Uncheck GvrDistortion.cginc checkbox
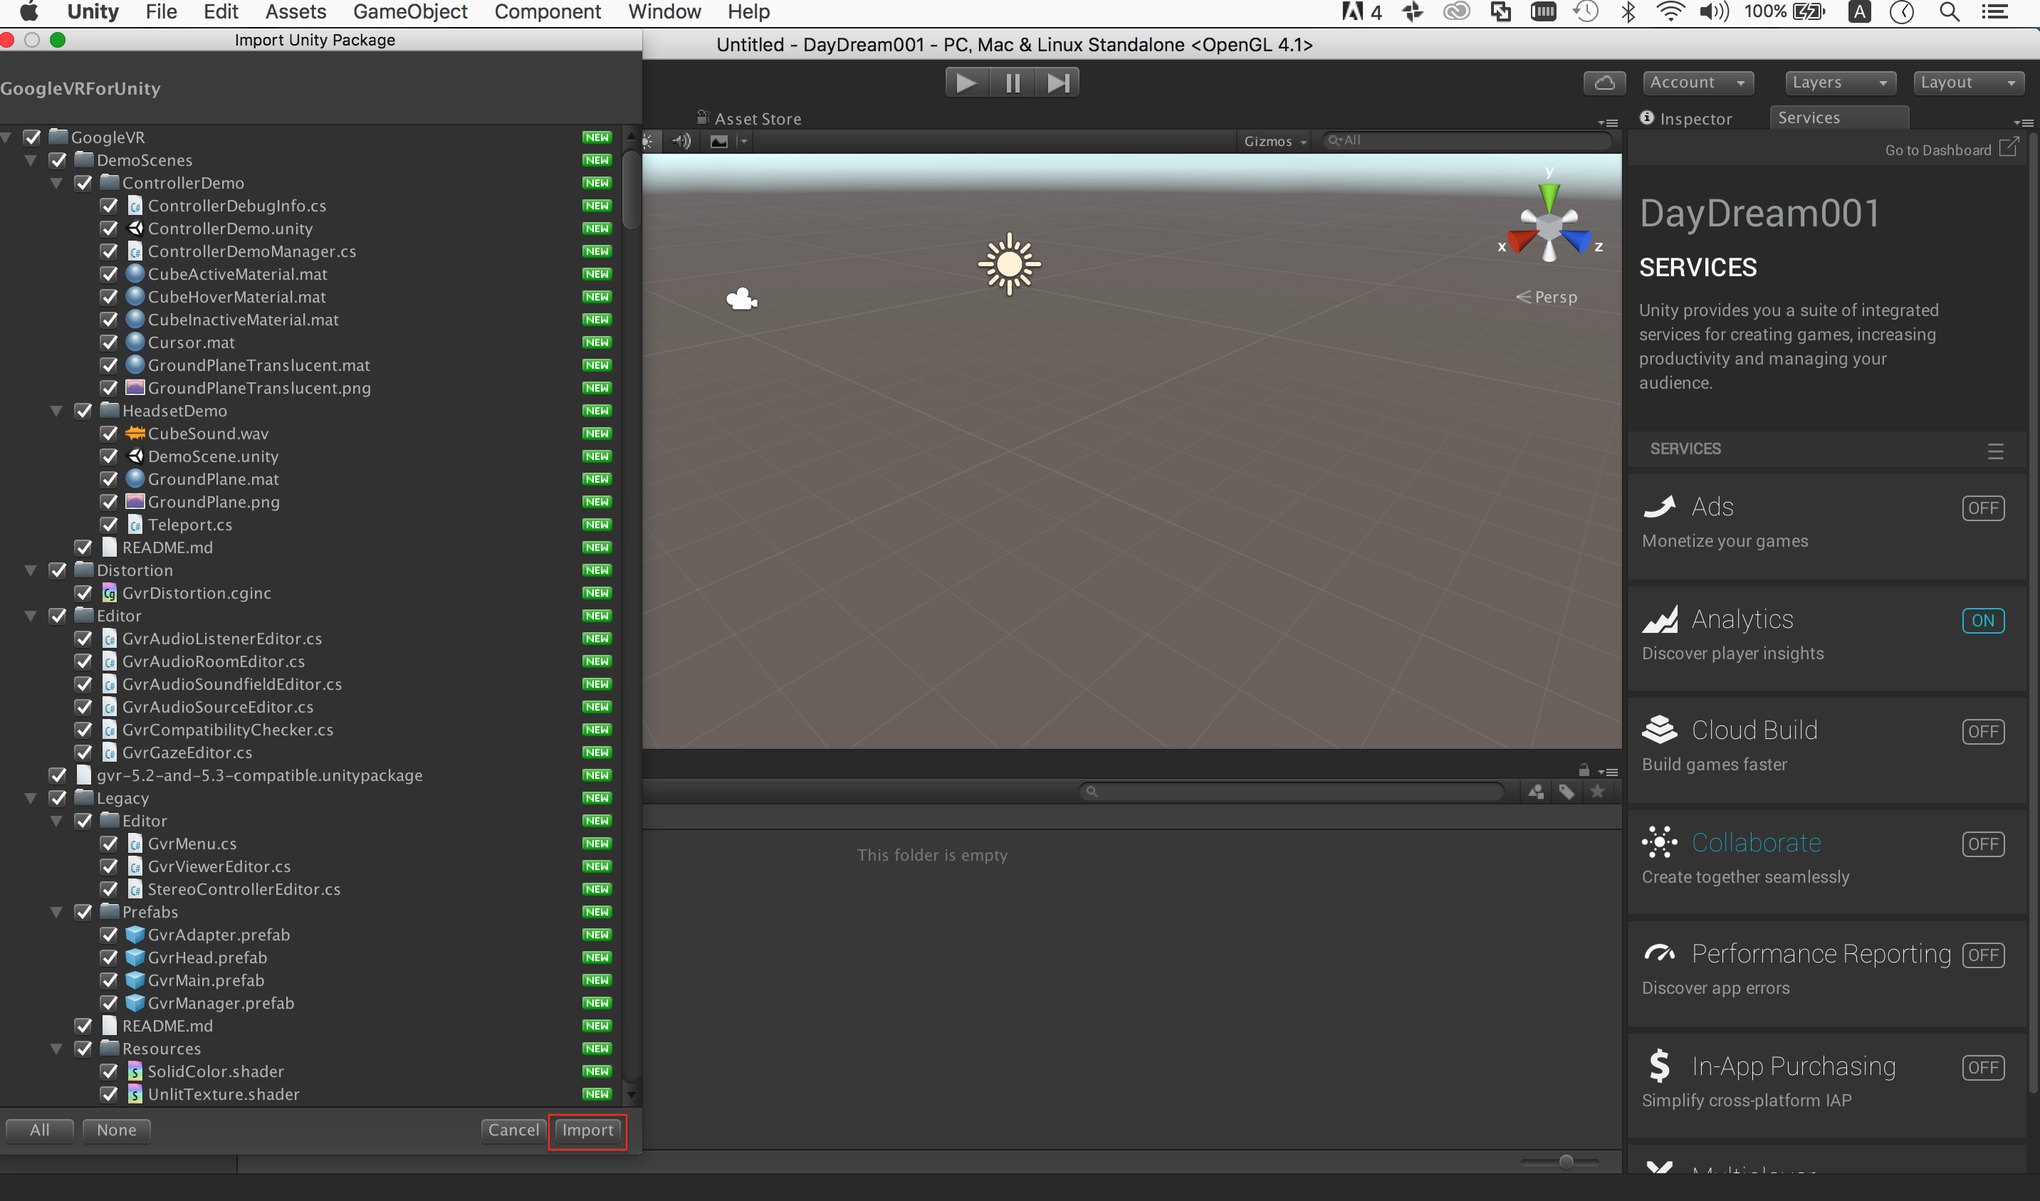The width and height of the screenshot is (2040, 1201). point(83,593)
